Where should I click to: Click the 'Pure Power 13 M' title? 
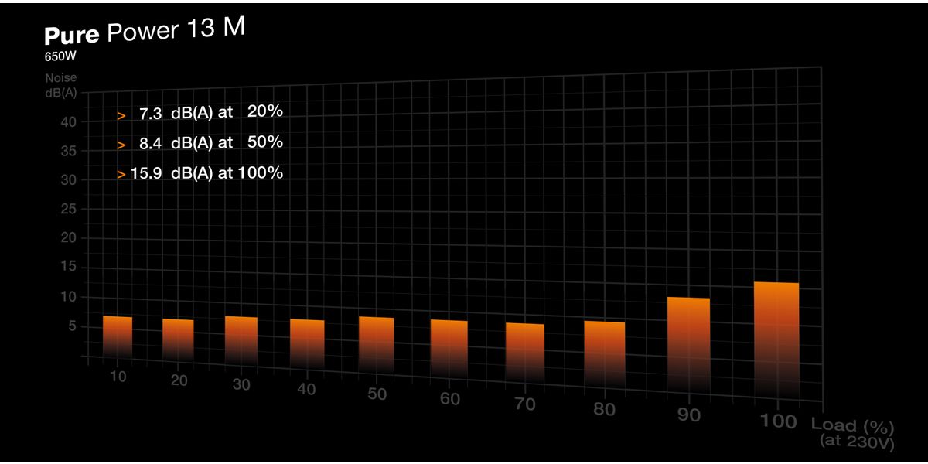145,33
